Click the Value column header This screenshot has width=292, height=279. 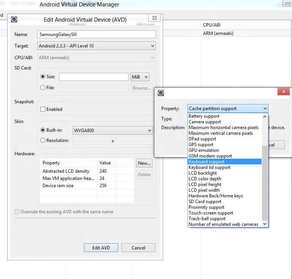[107, 163]
